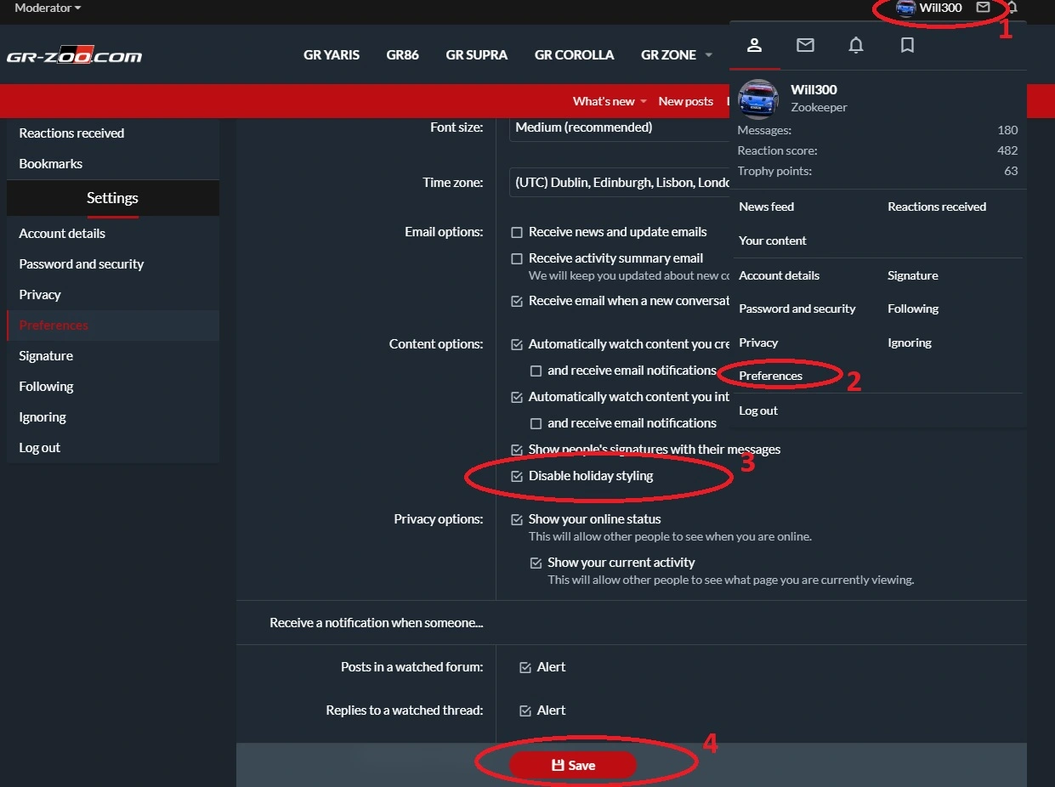Open Your content in the popup menu
The image size is (1055, 787).
(773, 241)
